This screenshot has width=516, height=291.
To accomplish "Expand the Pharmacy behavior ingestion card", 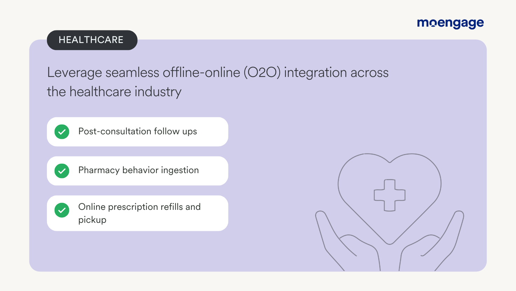I will (x=137, y=171).
